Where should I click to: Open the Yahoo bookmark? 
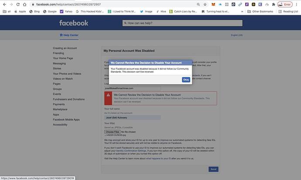pyautogui.click(x=66, y=11)
